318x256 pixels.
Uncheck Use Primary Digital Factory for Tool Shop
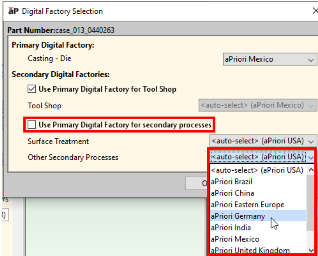(32, 89)
